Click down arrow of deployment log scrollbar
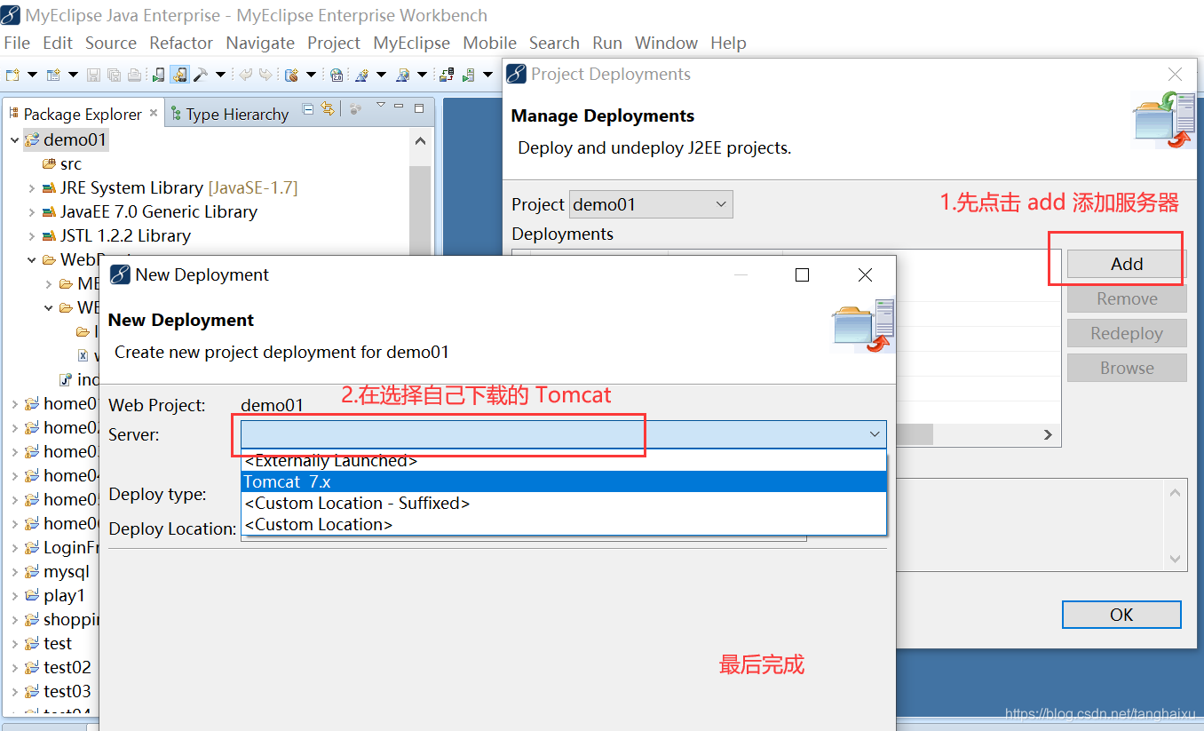 pyautogui.click(x=1176, y=559)
